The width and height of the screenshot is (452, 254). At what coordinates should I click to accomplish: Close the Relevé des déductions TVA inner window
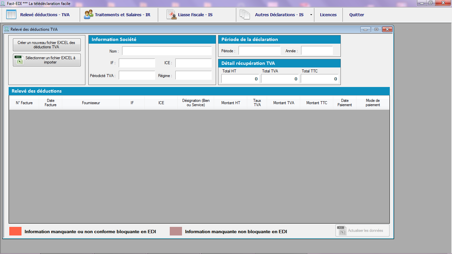pos(387,29)
